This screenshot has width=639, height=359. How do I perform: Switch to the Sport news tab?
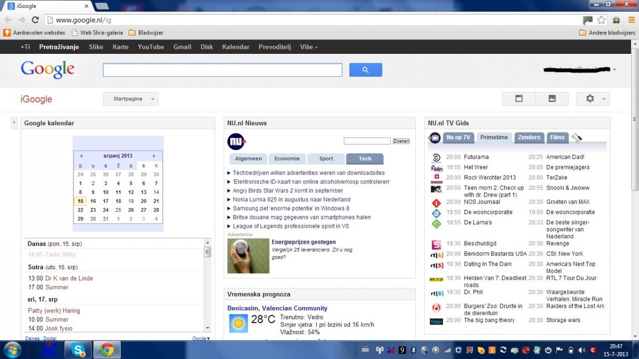click(326, 159)
